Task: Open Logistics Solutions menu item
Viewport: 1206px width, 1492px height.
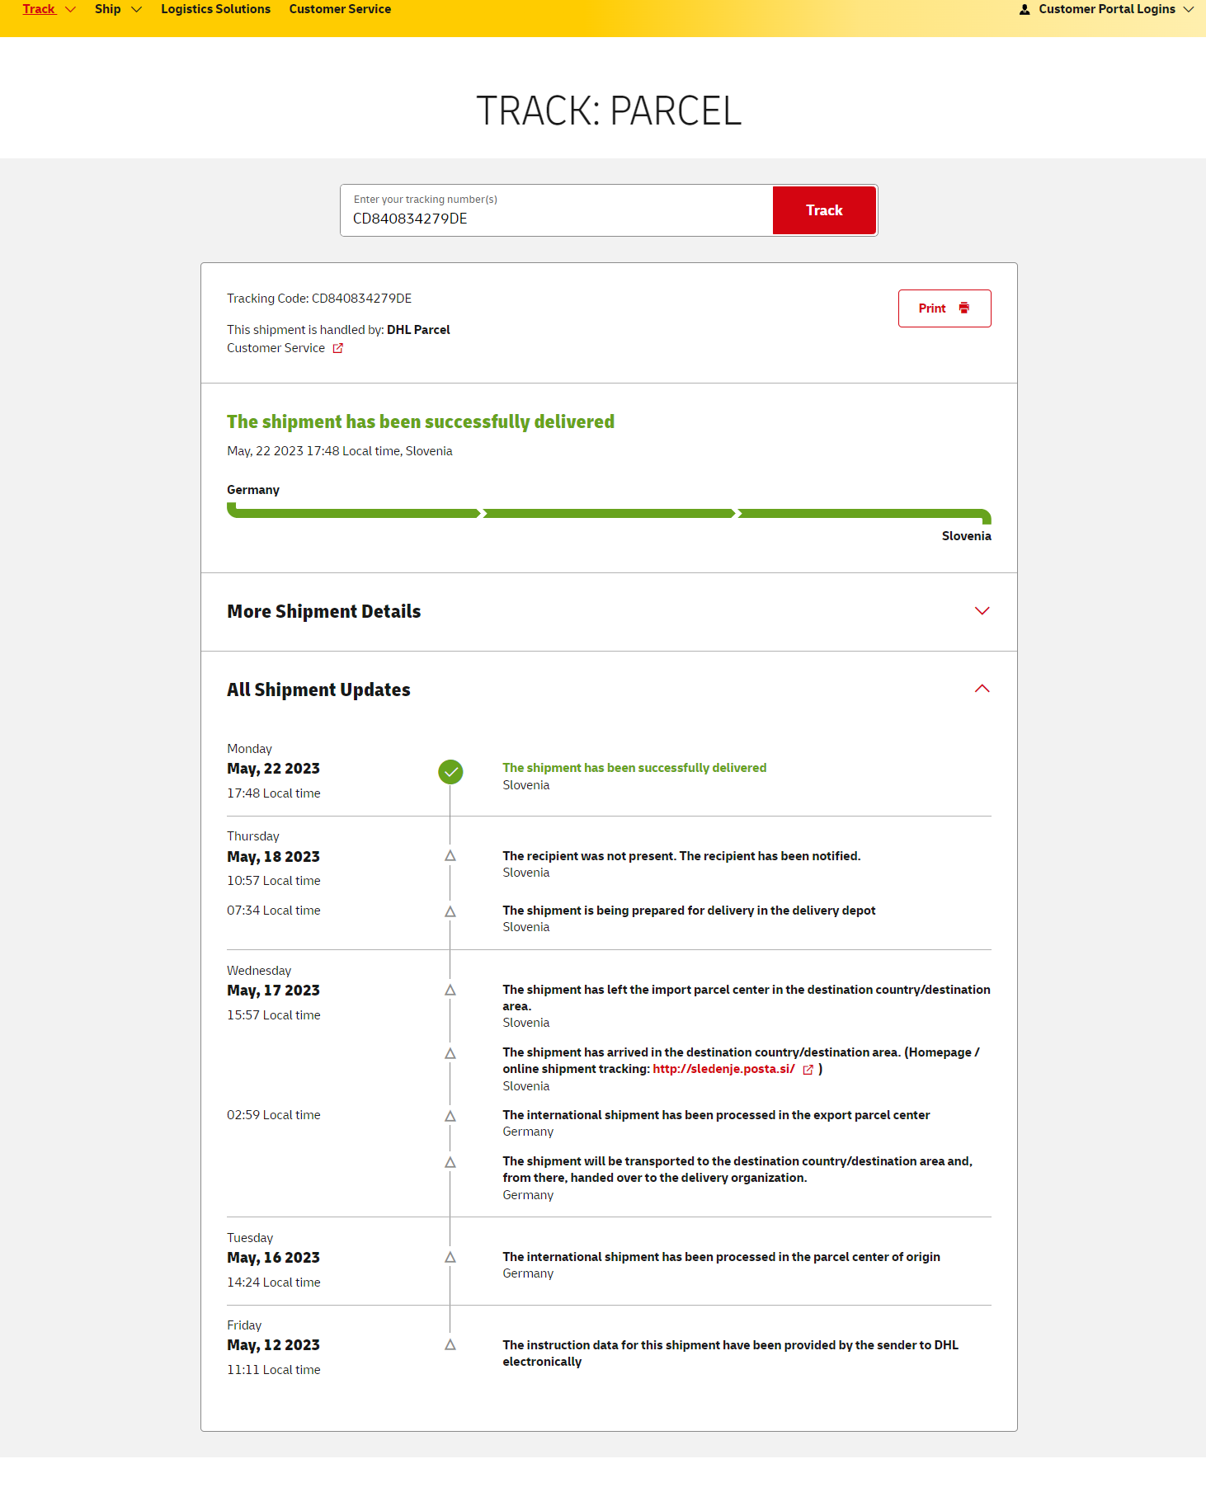Action: click(215, 10)
